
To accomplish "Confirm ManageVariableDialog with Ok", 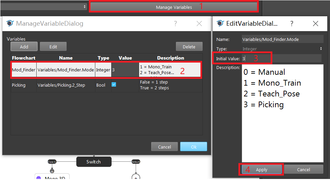I will [x=194, y=147].
